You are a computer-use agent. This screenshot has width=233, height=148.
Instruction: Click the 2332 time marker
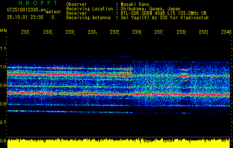click(48, 32)
